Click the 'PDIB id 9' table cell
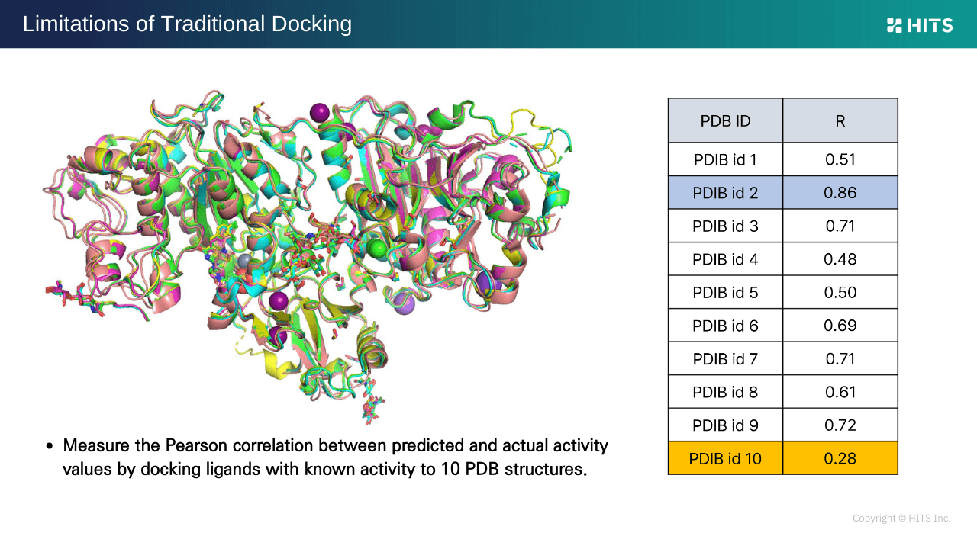 click(x=725, y=425)
